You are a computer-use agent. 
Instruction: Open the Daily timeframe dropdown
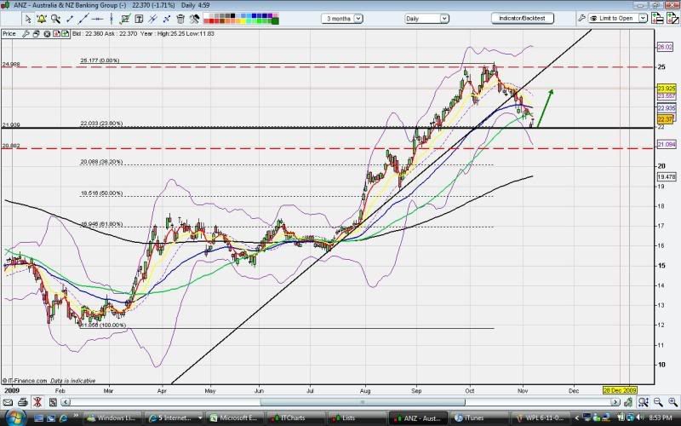426,18
